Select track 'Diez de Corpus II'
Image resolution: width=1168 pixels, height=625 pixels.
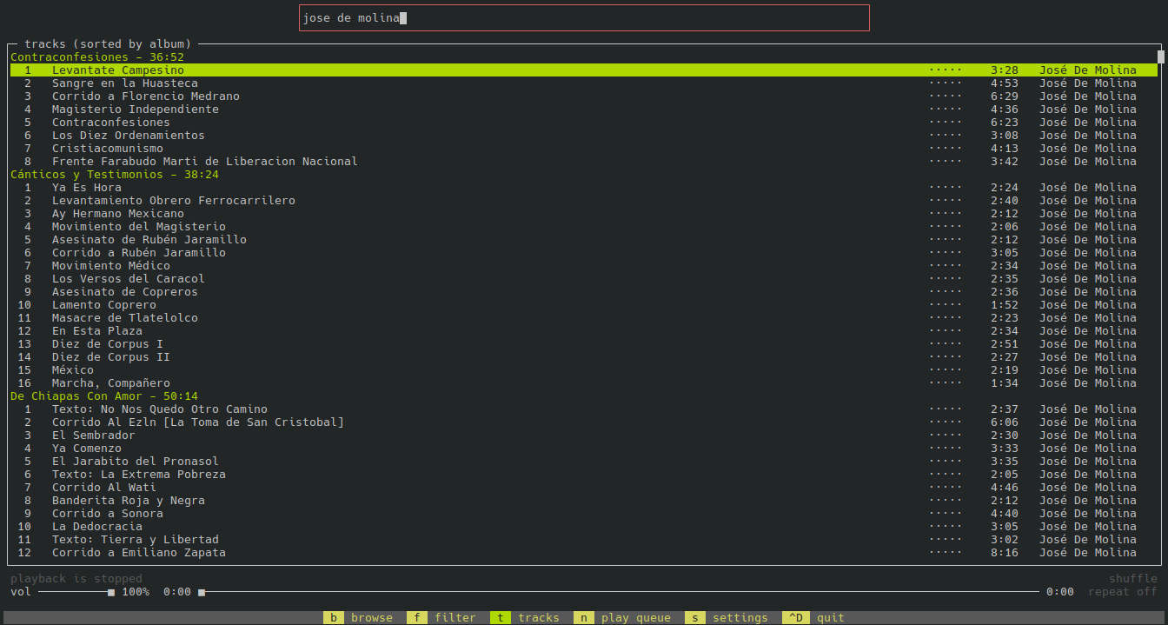(584, 357)
